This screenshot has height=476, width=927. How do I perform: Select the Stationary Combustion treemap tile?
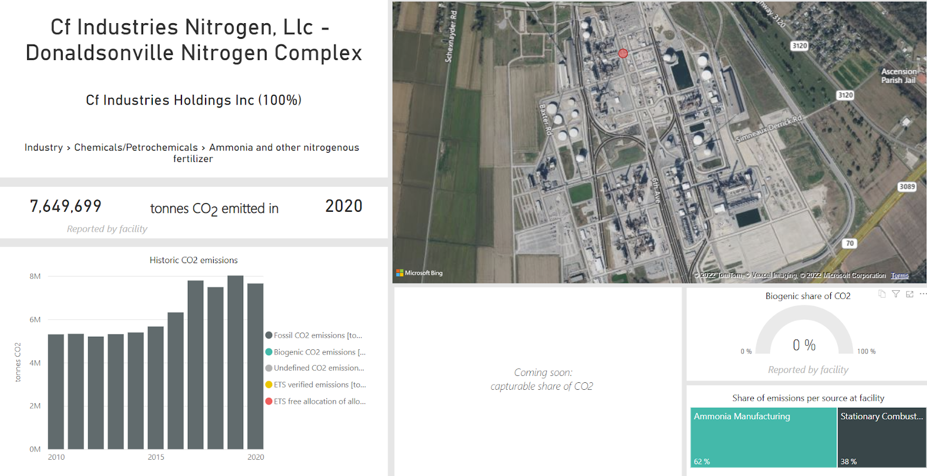coord(882,438)
